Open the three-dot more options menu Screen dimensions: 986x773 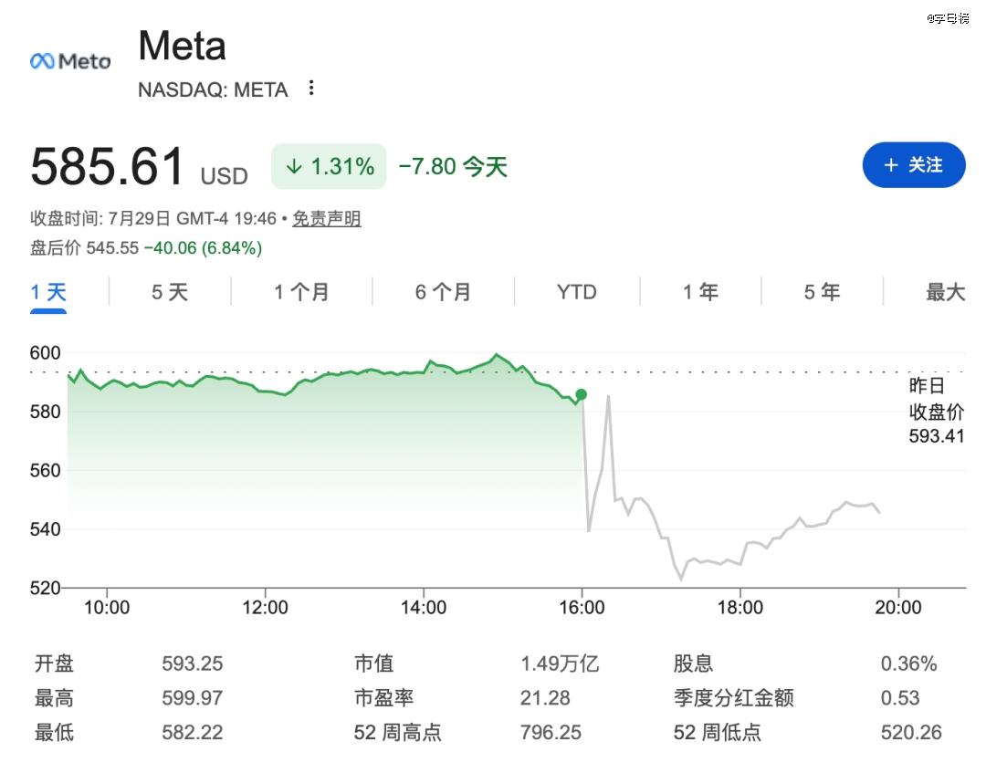point(310,89)
